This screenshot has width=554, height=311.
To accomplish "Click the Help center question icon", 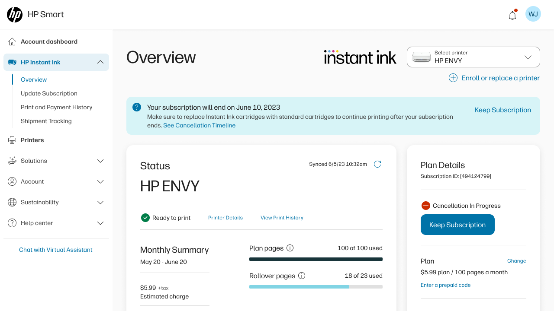I will (x=12, y=223).
